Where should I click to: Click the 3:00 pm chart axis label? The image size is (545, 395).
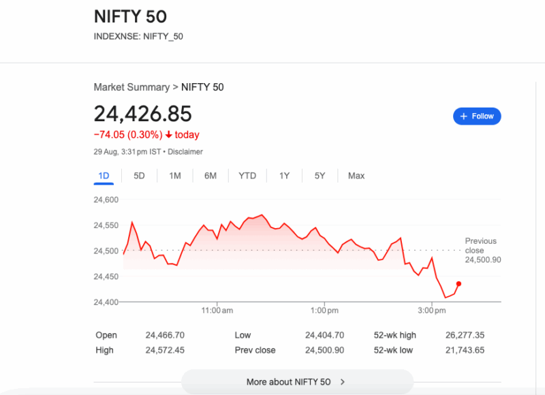(431, 311)
